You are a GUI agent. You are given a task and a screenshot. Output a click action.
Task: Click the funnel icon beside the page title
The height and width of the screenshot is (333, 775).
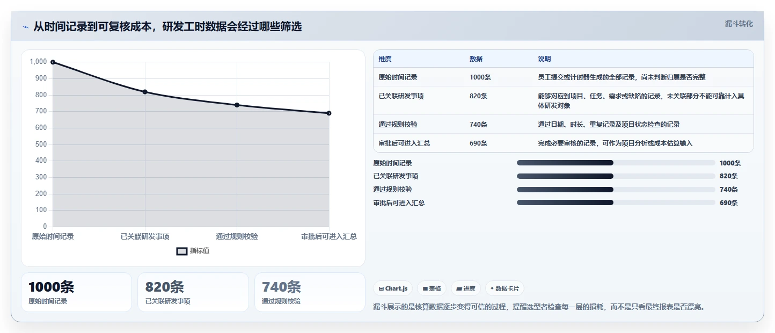pyautogui.click(x=26, y=27)
